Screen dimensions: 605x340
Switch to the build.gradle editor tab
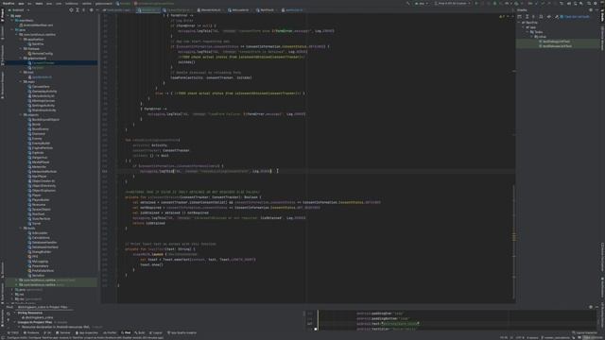click(118, 10)
